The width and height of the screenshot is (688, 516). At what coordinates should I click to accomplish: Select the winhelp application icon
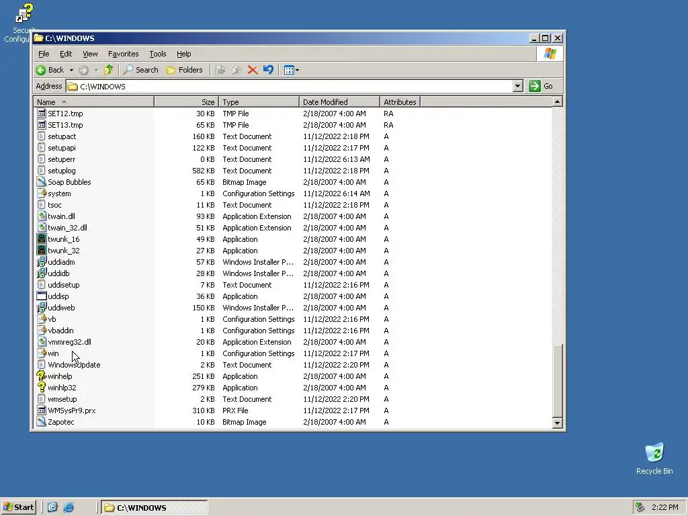(42, 376)
